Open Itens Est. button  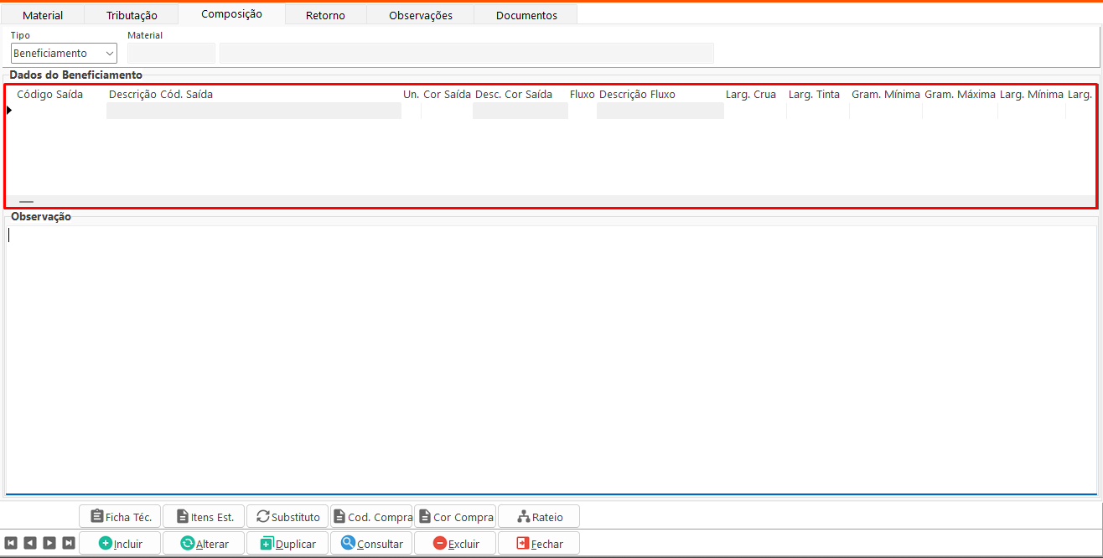point(204,517)
